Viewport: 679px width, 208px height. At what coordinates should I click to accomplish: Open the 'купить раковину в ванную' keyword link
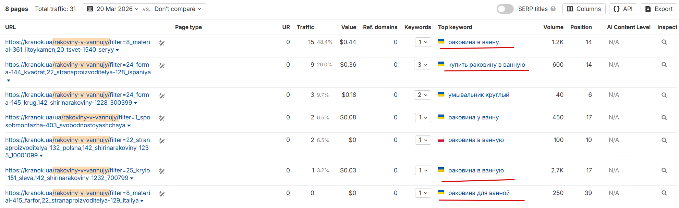point(486,65)
